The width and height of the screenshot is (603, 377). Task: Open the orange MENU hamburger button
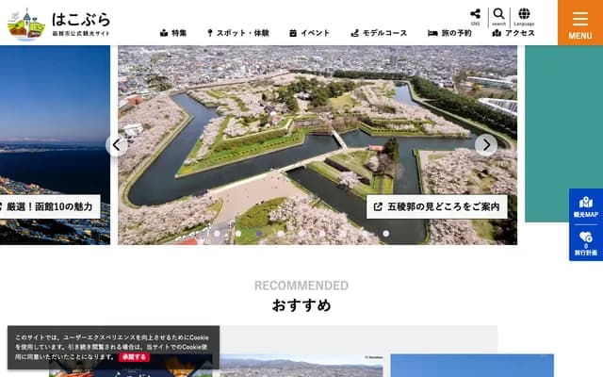pos(580,23)
